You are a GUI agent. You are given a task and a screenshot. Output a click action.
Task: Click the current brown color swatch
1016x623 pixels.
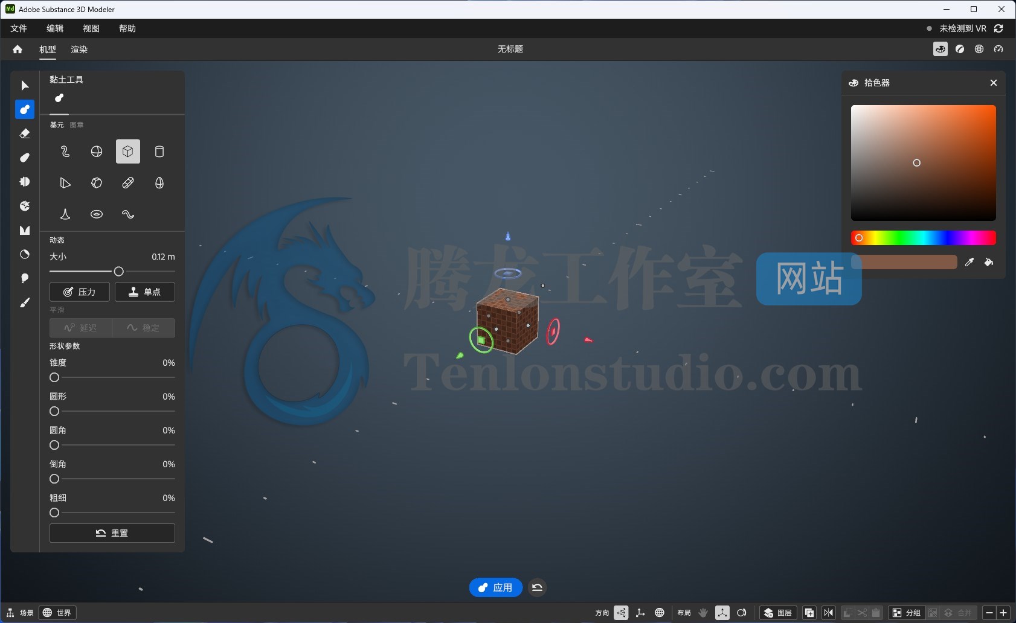[x=904, y=262]
